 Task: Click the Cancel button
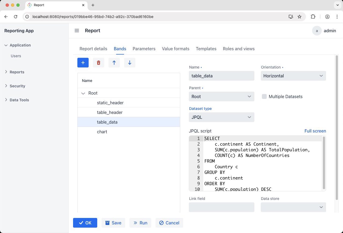pos(169,223)
